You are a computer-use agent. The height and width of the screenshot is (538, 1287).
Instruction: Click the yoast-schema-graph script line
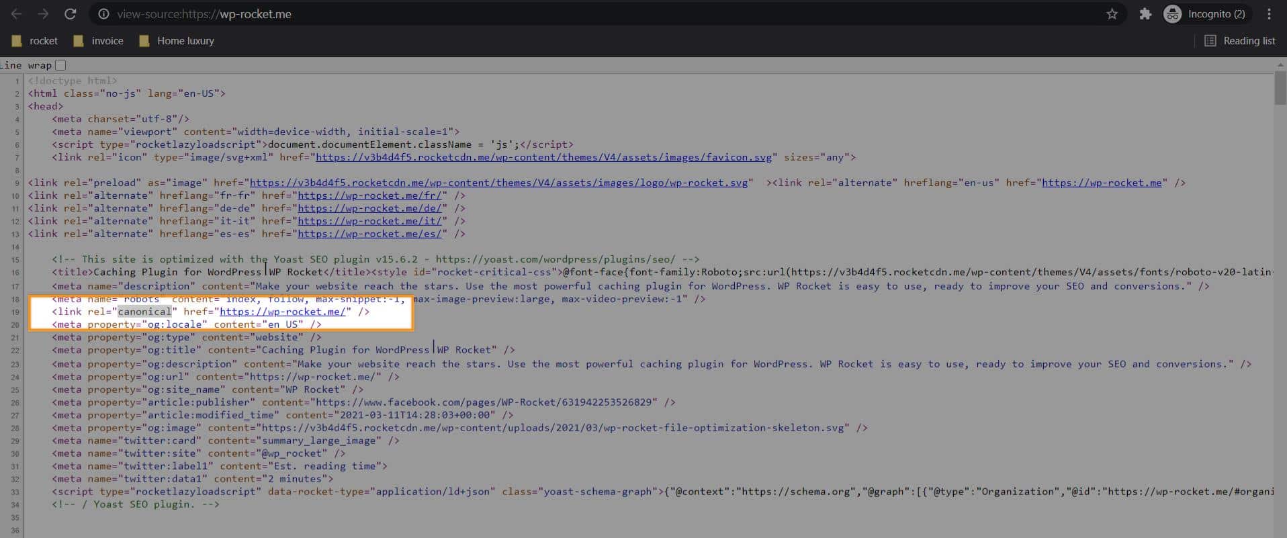[x=662, y=492]
